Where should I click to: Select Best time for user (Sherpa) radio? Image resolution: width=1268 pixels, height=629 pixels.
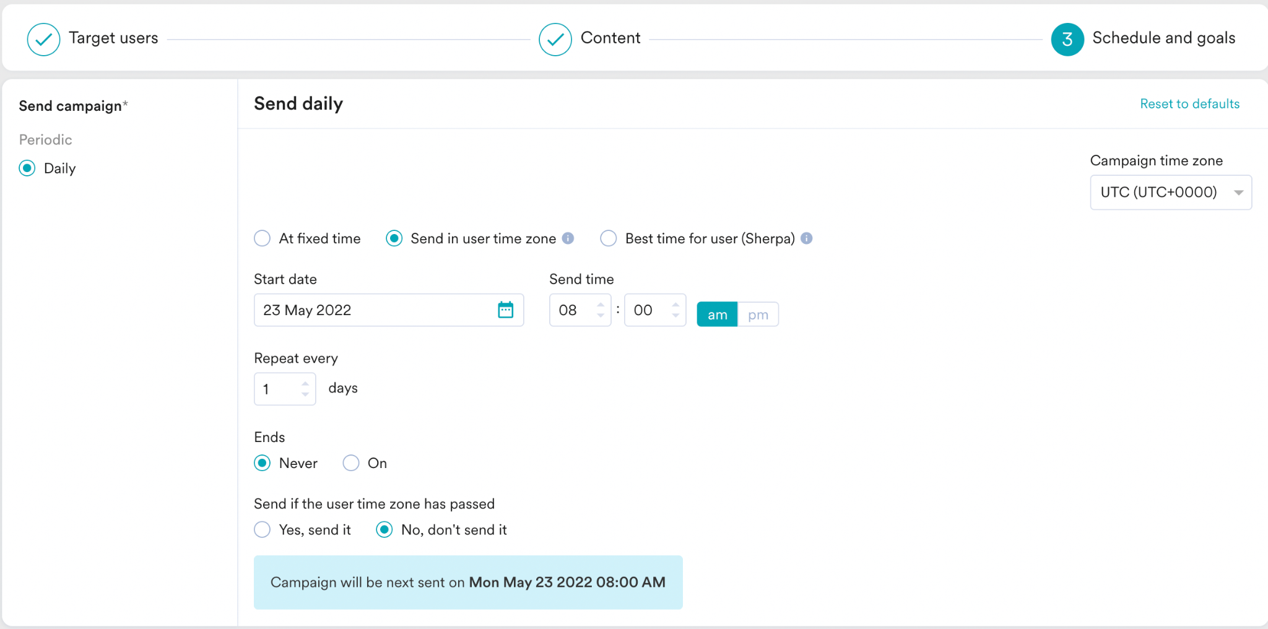click(609, 238)
